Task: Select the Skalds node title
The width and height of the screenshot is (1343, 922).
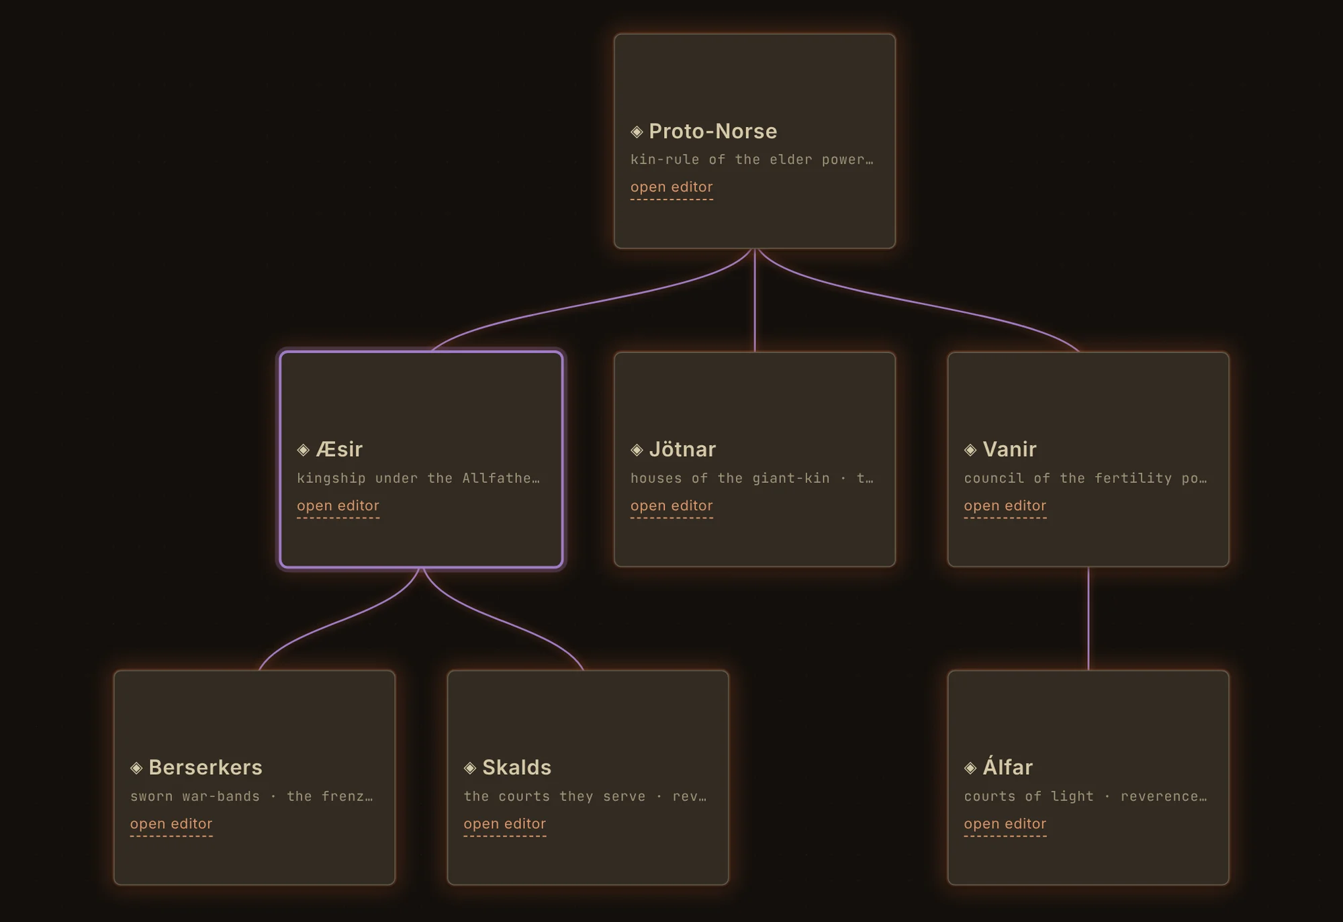Action: (516, 768)
